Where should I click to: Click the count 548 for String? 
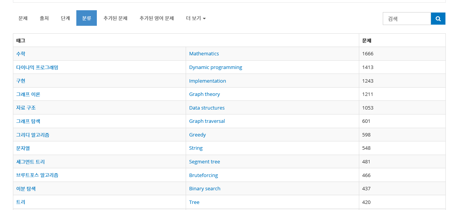(366, 148)
